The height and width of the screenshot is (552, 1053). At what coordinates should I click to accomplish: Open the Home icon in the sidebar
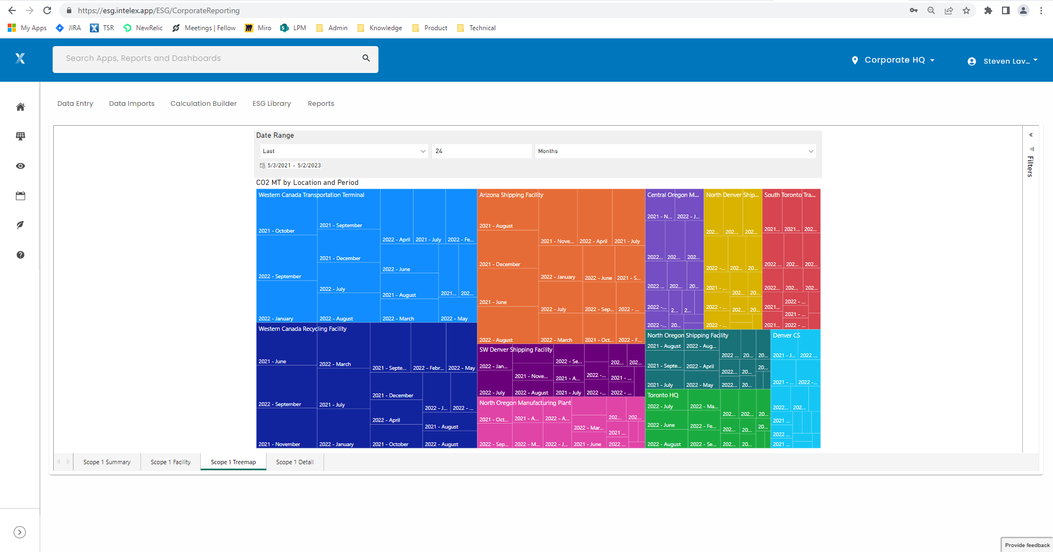pyautogui.click(x=20, y=107)
